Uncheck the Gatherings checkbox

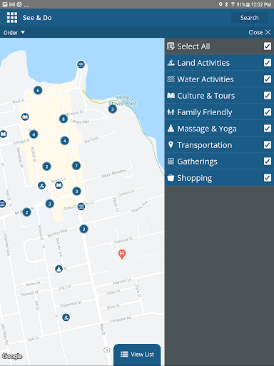[x=268, y=162]
